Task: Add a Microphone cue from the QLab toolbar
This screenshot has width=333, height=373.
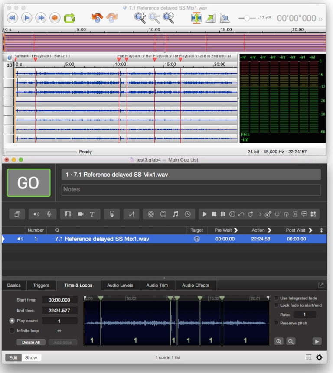Action: pos(49,214)
